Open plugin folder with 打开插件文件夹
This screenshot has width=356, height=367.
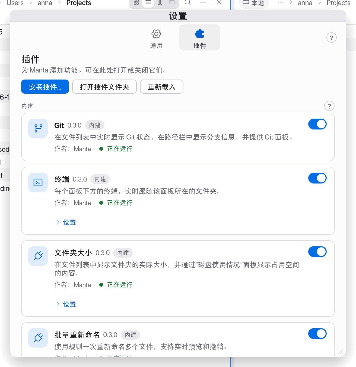click(104, 87)
